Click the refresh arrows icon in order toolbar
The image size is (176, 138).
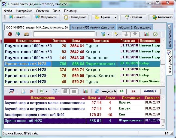point(97,91)
